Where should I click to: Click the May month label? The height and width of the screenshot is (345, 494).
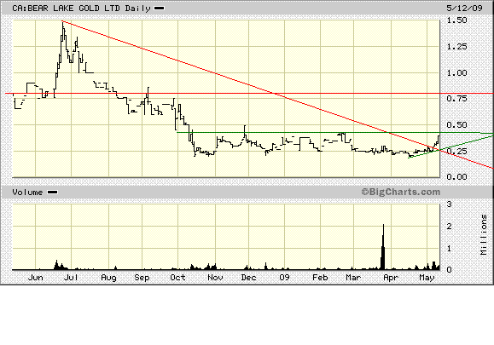point(427,278)
